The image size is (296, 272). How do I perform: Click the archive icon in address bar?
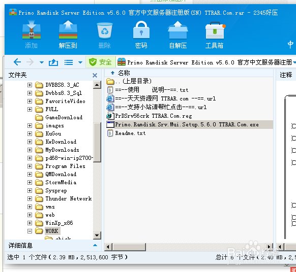(x=122, y=62)
